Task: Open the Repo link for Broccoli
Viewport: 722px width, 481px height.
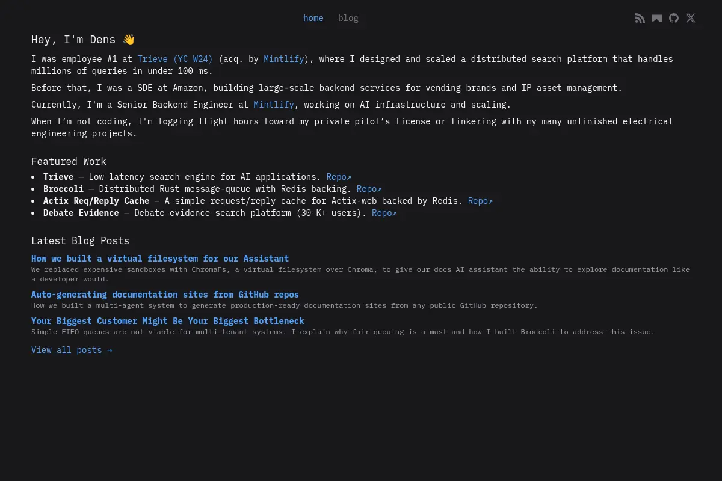Action: click(369, 189)
